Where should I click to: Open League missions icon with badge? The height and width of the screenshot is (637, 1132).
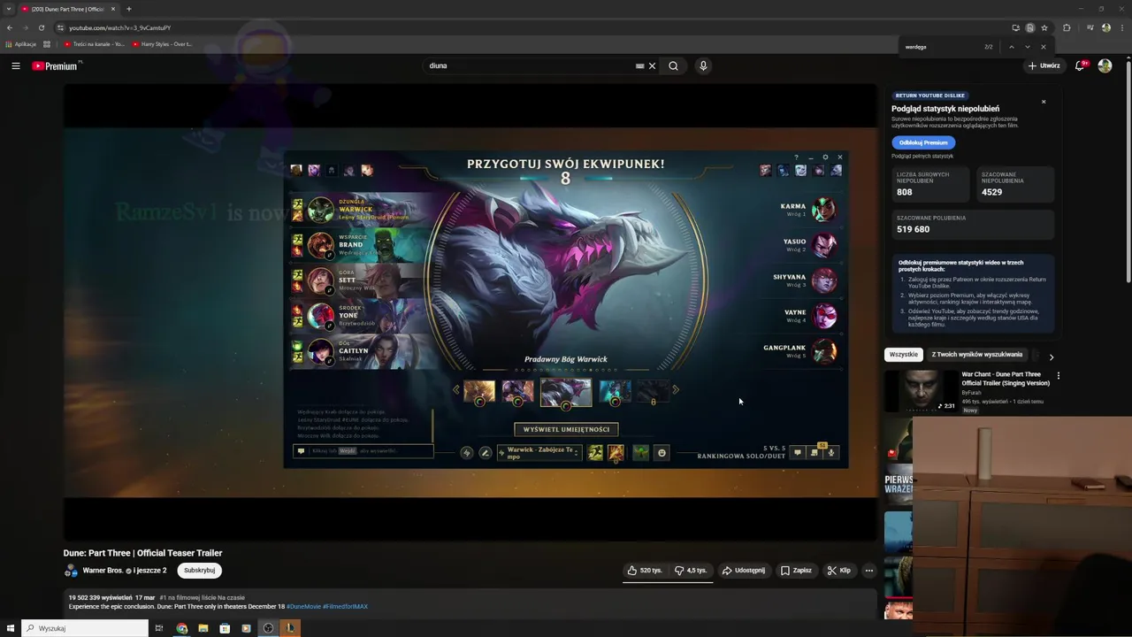tap(815, 452)
